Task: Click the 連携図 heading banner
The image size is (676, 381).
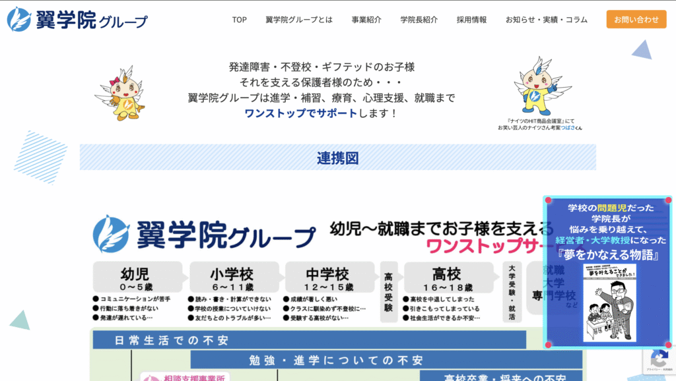Action: (337, 158)
